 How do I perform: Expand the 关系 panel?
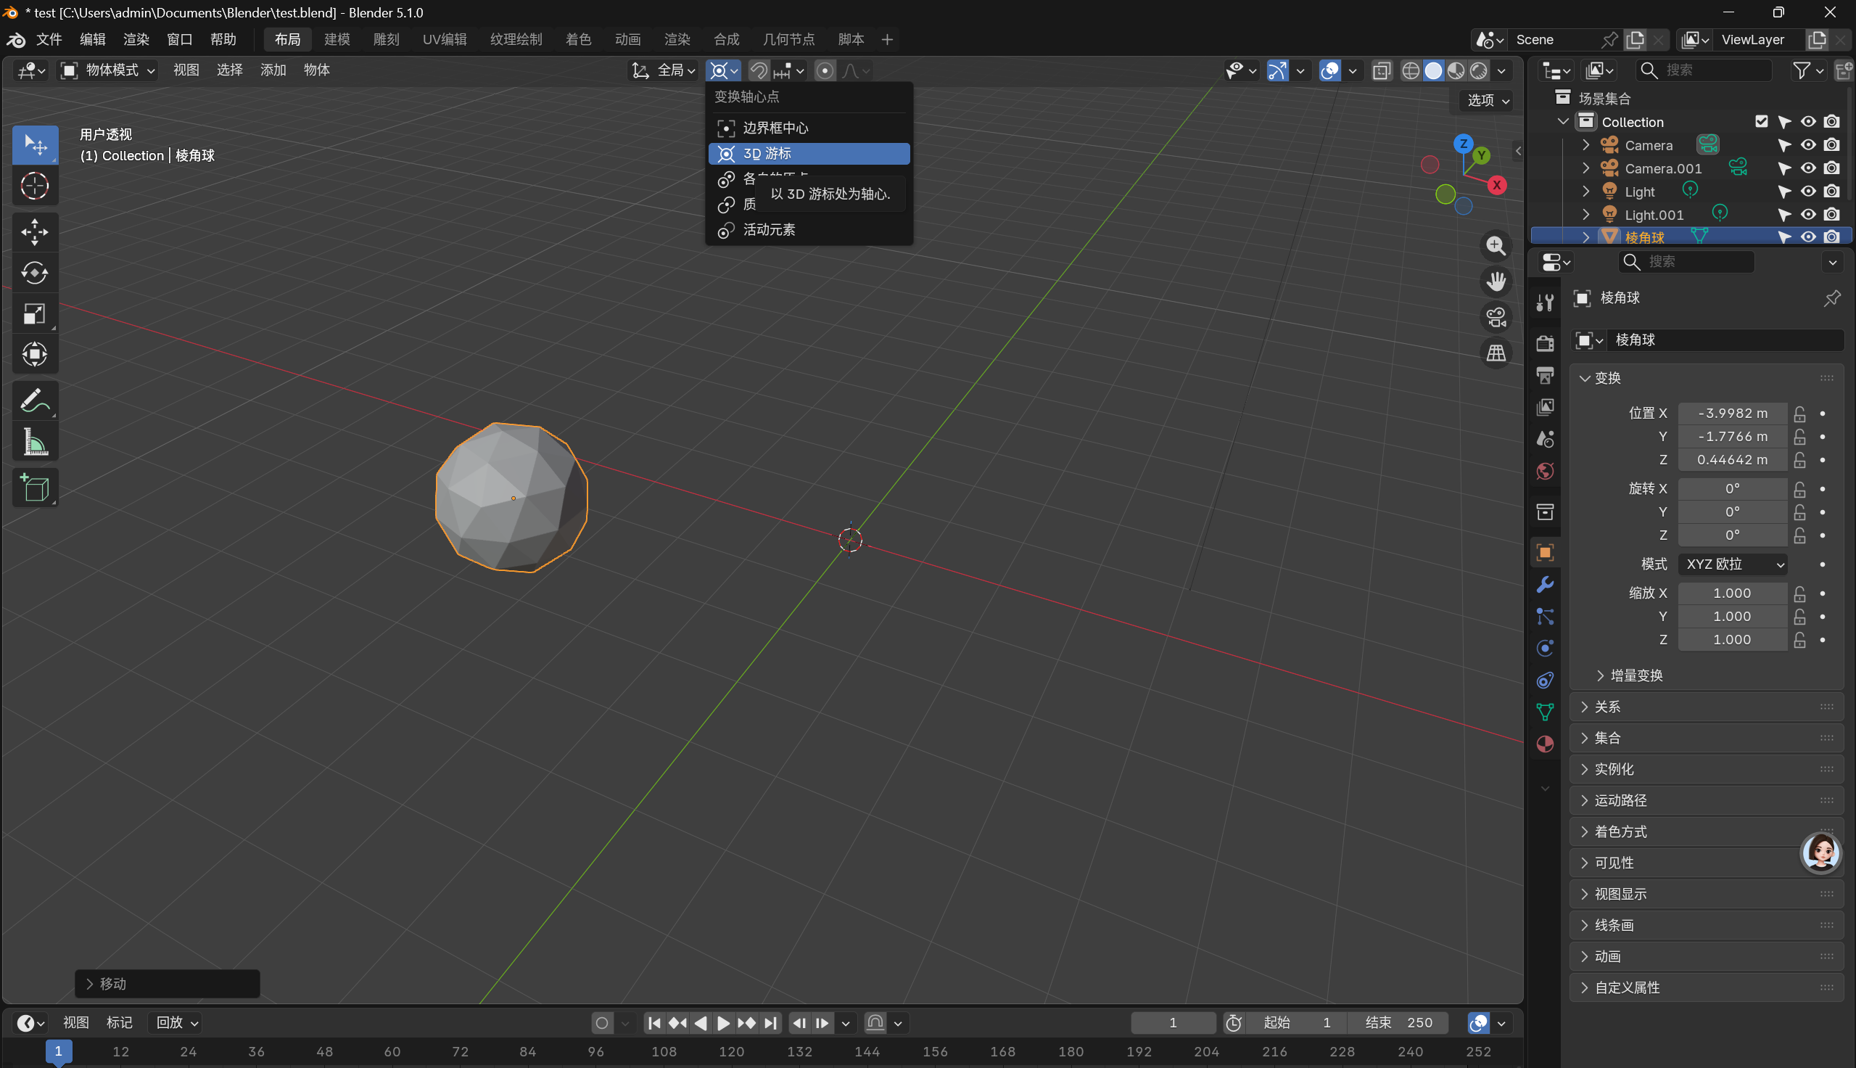click(x=1607, y=707)
